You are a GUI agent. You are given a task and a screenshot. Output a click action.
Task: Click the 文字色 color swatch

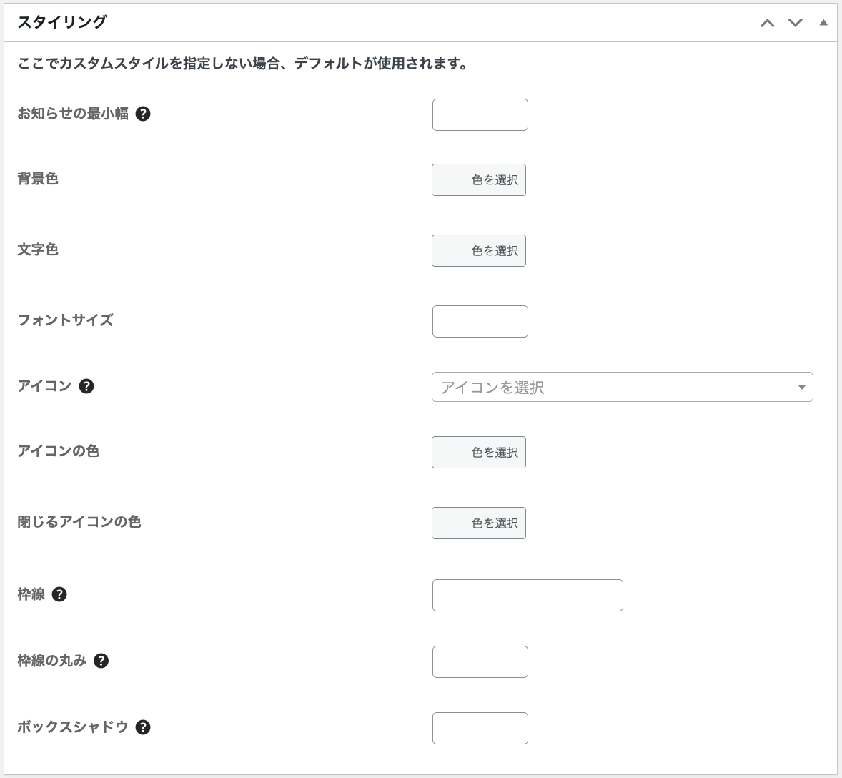click(x=449, y=251)
